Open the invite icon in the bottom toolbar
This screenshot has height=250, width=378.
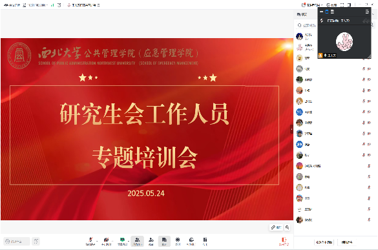151,241
